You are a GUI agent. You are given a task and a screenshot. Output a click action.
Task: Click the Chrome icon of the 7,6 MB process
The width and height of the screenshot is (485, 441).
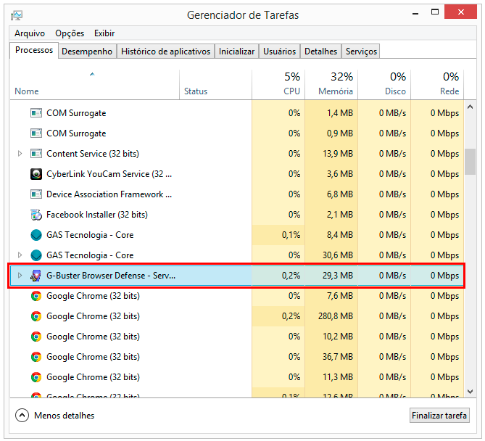click(36, 296)
